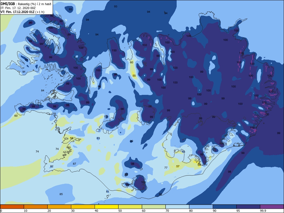Select the 30–40 legend color swatch

83,207
